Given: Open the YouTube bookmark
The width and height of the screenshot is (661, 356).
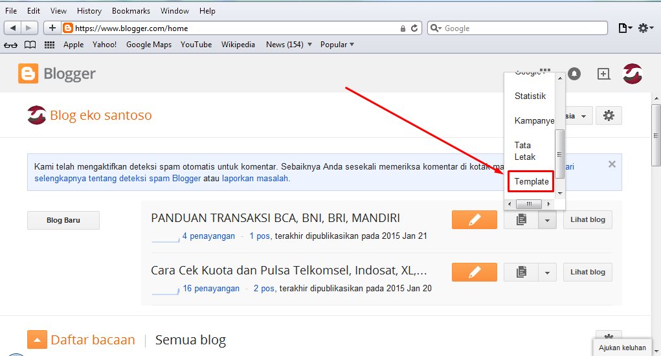Looking at the screenshot, I should click(x=196, y=45).
